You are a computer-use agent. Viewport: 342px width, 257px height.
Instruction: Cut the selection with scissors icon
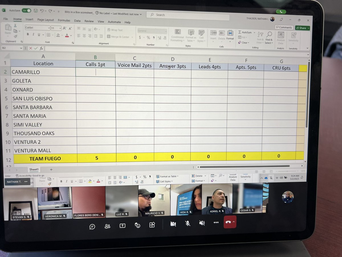pyautogui.click(x=15, y=25)
